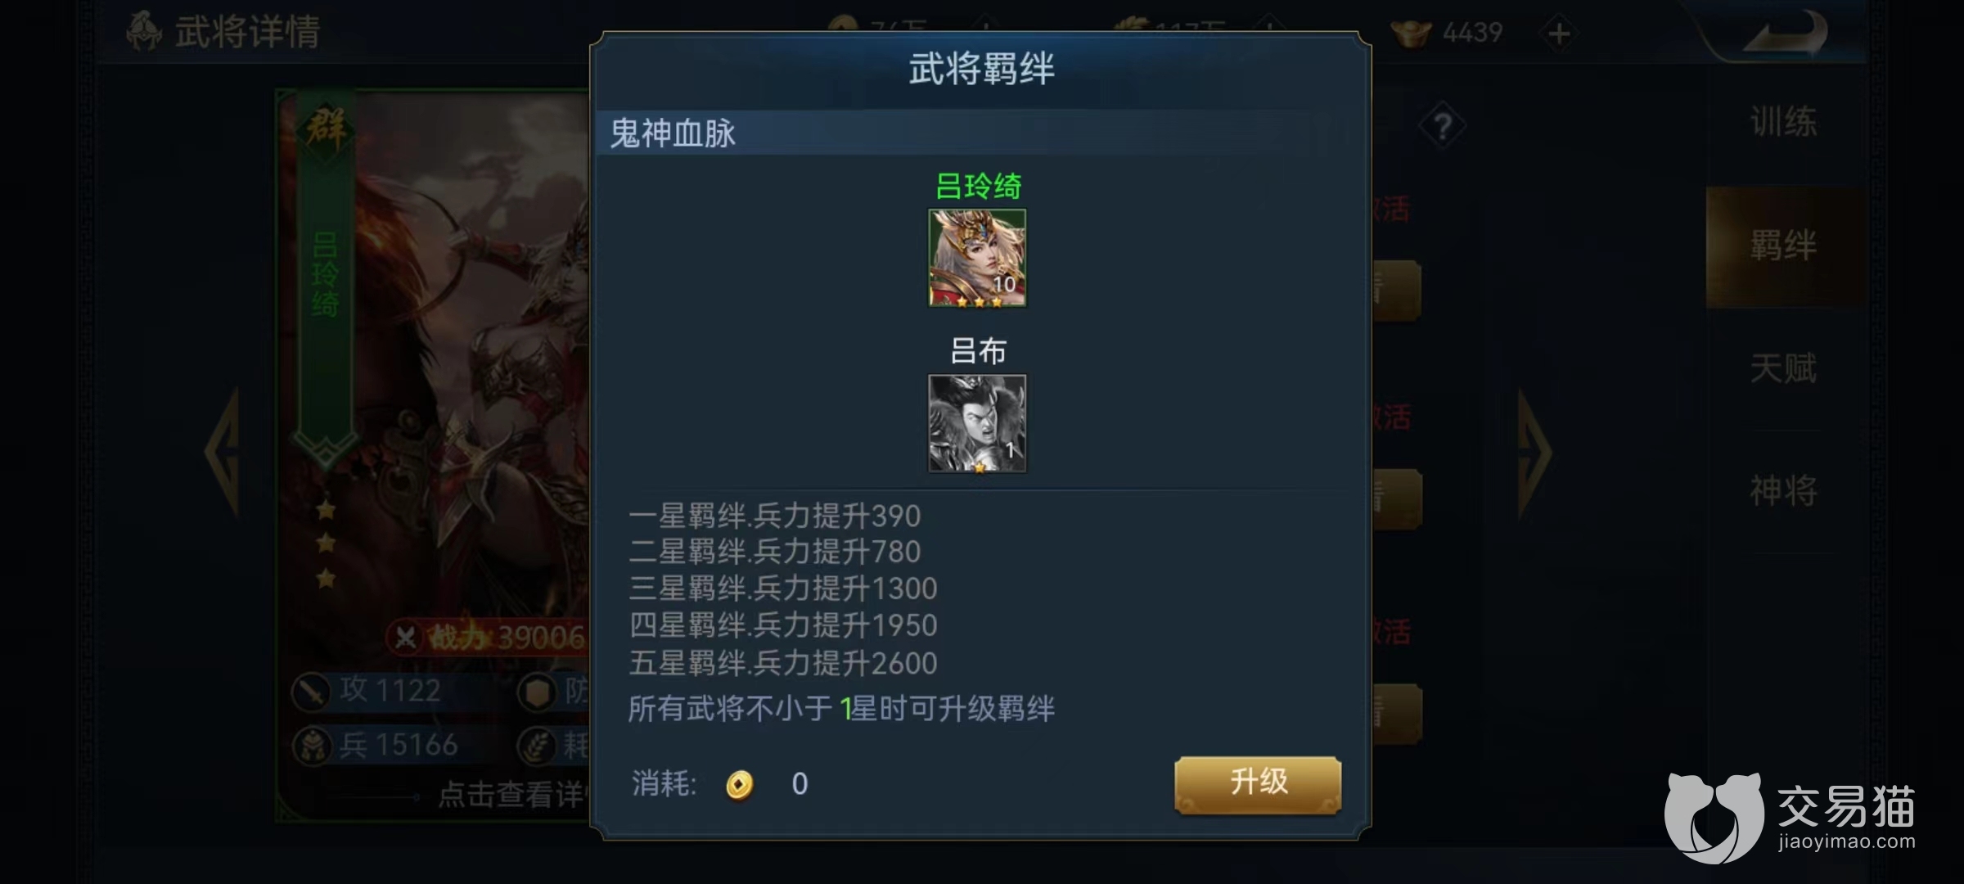The image size is (1964, 884).
Task: Click the question mark help icon
Action: [x=1443, y=127]
